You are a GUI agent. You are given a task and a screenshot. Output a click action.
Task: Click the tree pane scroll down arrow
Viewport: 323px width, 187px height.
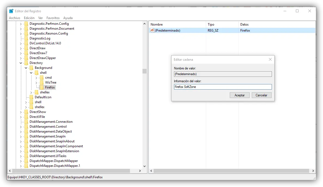click(144, 166)
